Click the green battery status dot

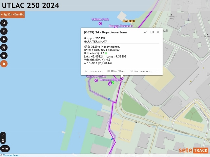(x=106, y=53)
